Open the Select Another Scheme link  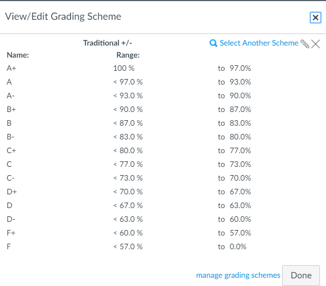[259, 43]
